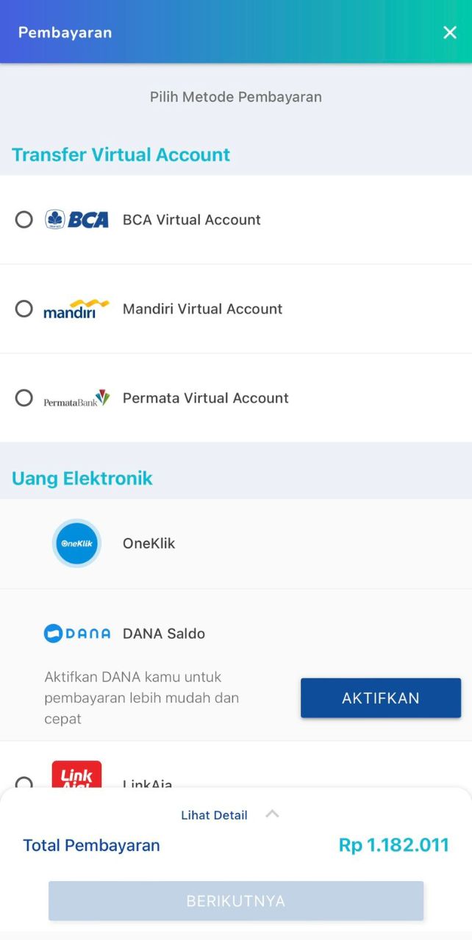The width and height of the screenshot is (472, 940).
Task: Select the LinkAja radio button
Action: pos(24,782)
